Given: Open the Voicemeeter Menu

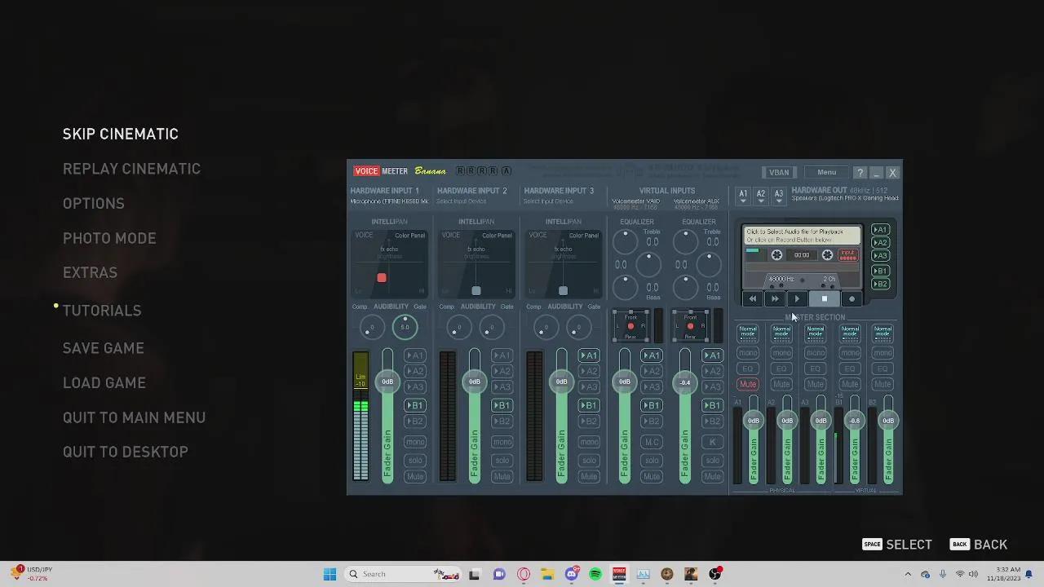Looking at the screenshot, I should pyautogui.click(x=826, y=173).
